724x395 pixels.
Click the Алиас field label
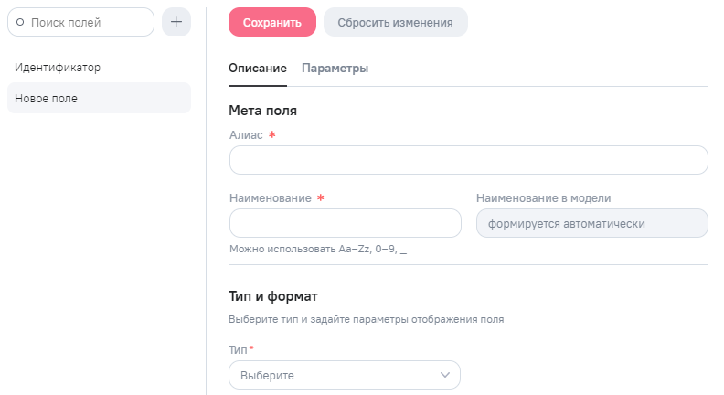click(247, 135)
